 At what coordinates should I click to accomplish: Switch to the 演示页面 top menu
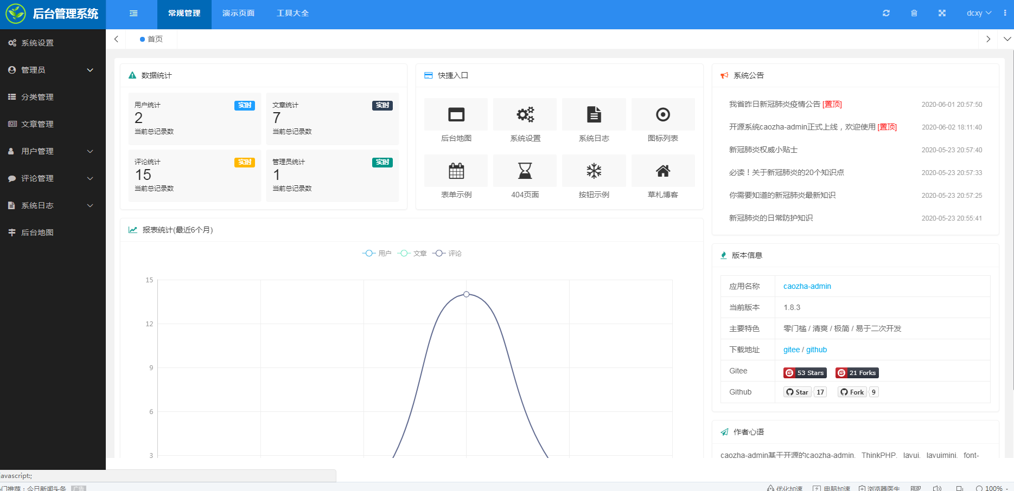point(238,13)
